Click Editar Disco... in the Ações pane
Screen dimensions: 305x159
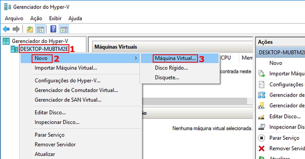[x=285, y=117]
